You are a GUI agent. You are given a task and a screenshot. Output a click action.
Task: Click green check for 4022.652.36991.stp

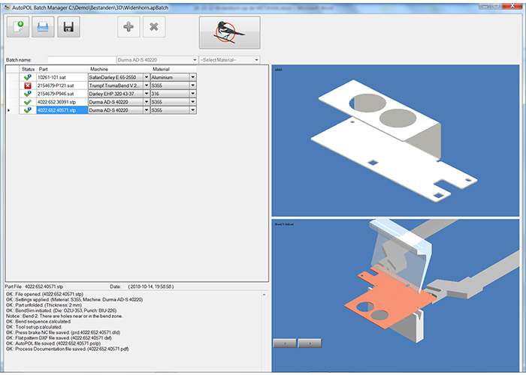(x=28, y=102)
